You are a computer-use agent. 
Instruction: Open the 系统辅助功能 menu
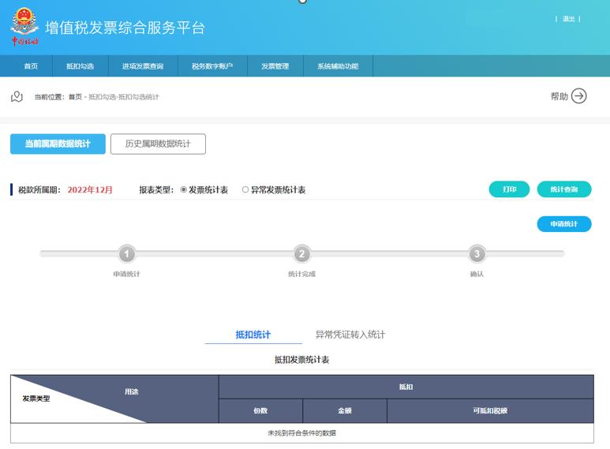(338, 66)
